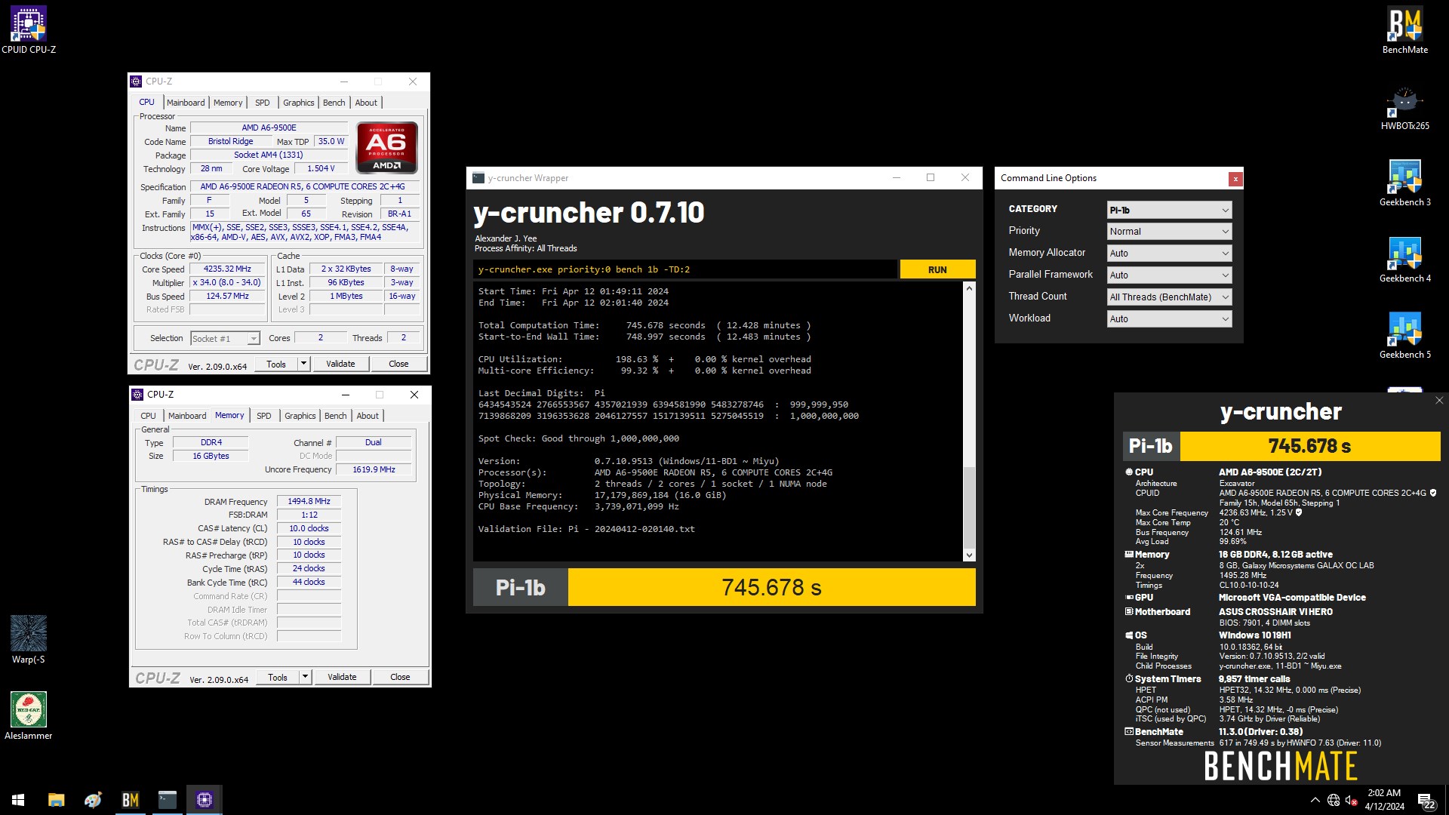
Task: Open File Explorer from taskbar
Action: click(56, 800)
